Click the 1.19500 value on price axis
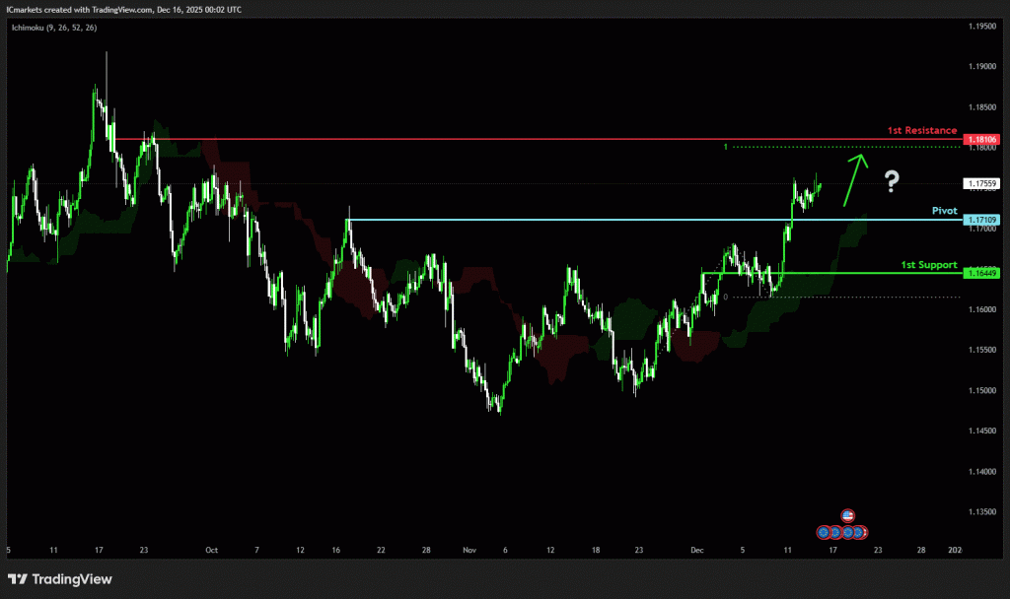 (982, 27)
